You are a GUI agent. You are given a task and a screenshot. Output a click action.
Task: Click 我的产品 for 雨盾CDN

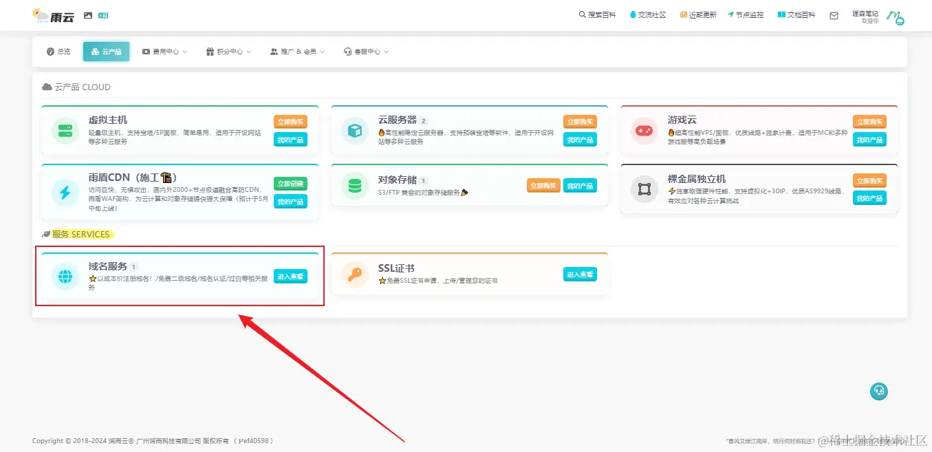(290, 202)
